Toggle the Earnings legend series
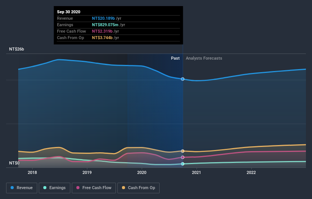Viewport: 312px width, 199px height. (54, 188)
